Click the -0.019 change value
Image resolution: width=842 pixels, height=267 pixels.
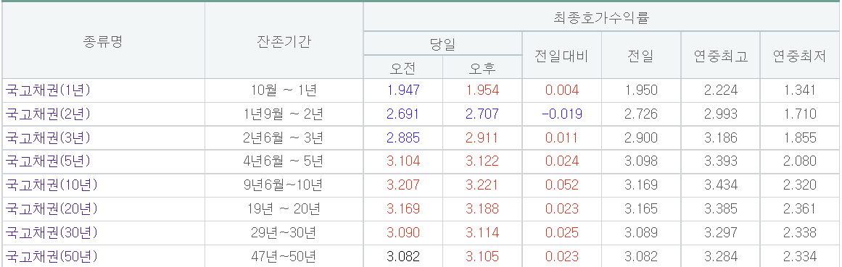pyautogui.click(x=561, y=114)
